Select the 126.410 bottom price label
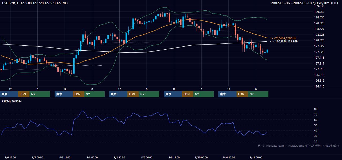This screenshot has width=342, height=160. tap(320, 86)
